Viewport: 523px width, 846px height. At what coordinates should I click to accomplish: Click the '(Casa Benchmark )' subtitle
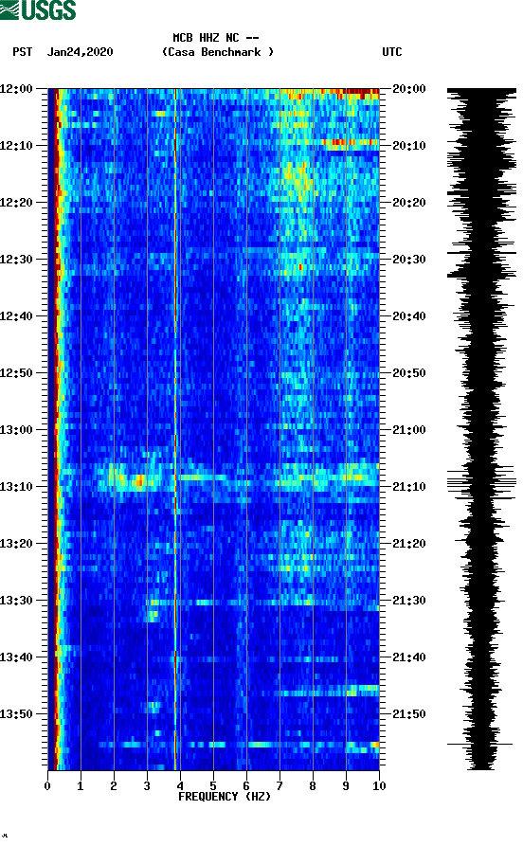[218, 52]
